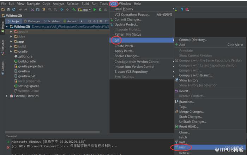Image resolution: width=247 pixels, height=155 pixels.
Task: Switch to the Android view tab
Action: (x=71, y=21)
